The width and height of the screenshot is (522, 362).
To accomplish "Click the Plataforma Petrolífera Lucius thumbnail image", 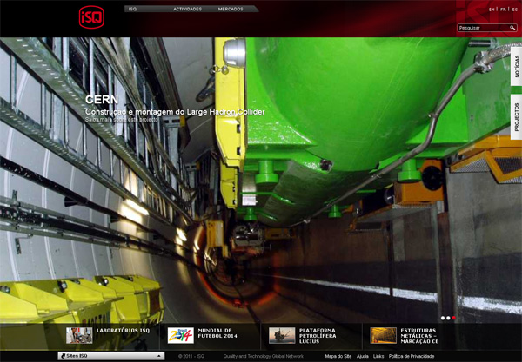I will point(281,335).
